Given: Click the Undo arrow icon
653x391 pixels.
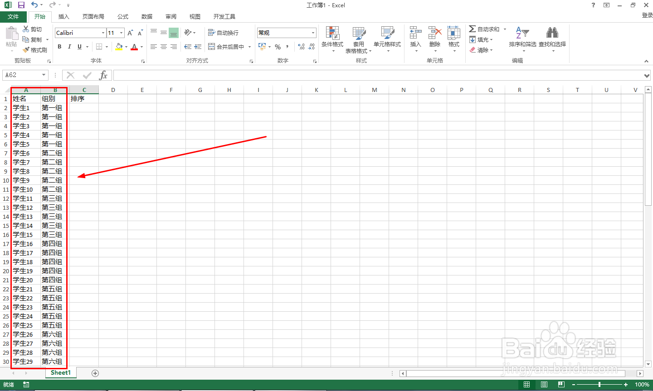Looking at the screenshot, I should click(x=34, y=5).
